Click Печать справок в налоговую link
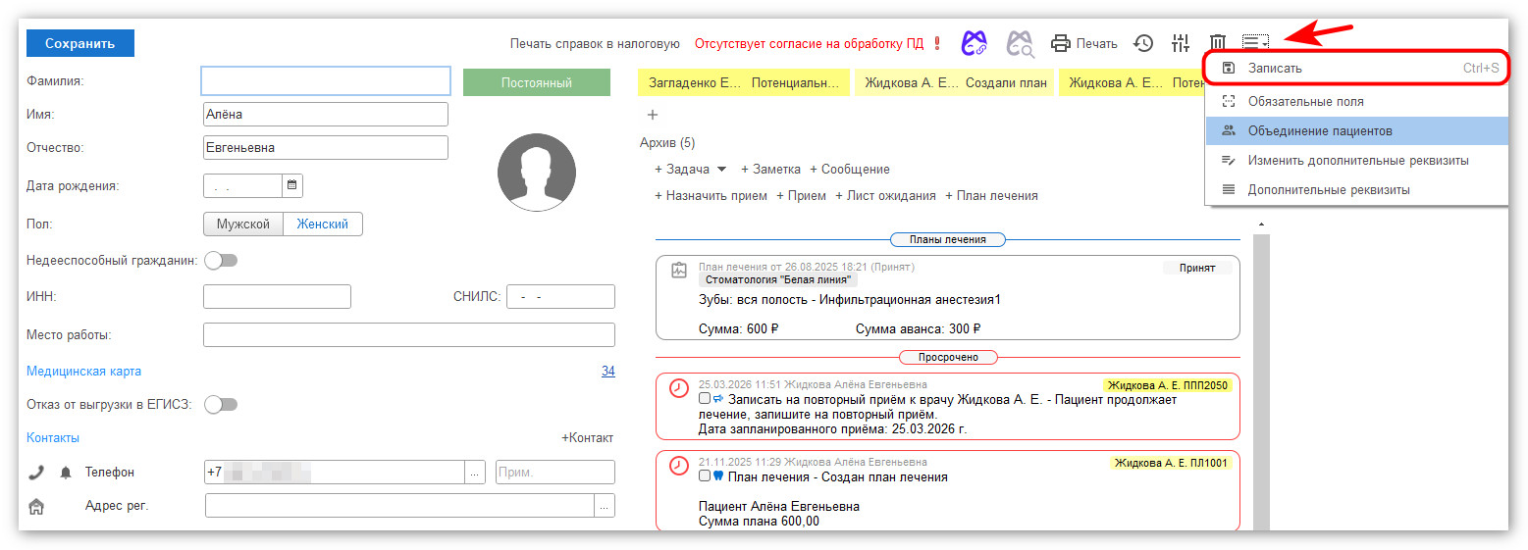The width and height of the screenshot is (1528, 550). pos(595,43)
